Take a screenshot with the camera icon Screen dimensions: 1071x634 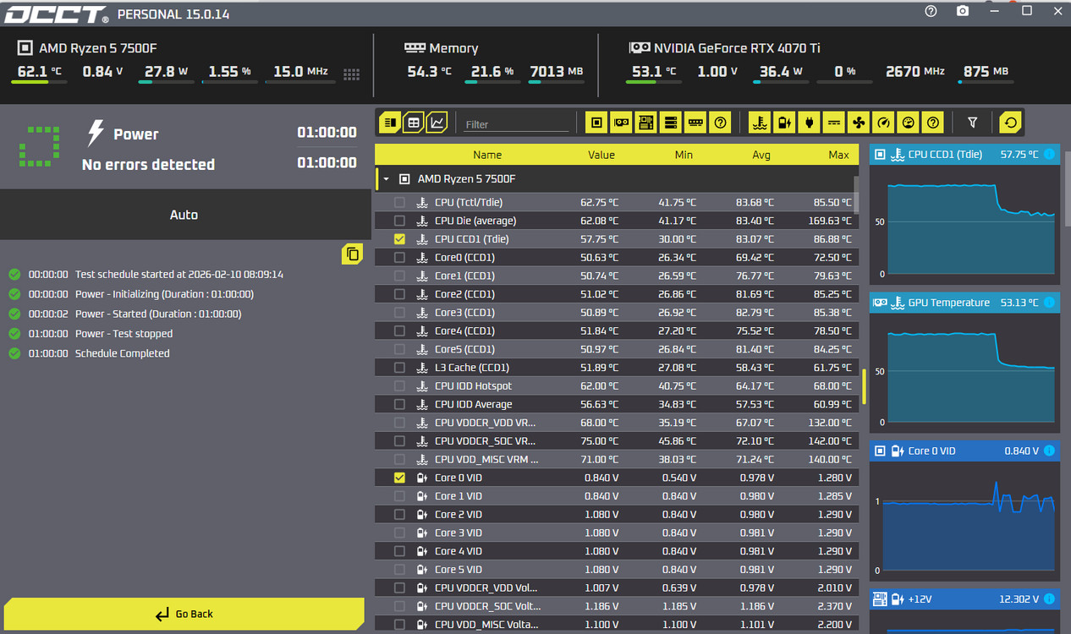coord(963,11)
